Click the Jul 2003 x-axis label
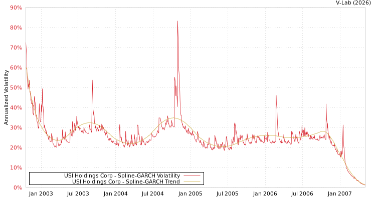376x200 pixels. coord(78,193)
